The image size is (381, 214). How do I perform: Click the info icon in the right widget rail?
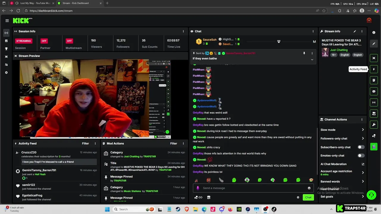pyautogui.click(x=374, y=32)
